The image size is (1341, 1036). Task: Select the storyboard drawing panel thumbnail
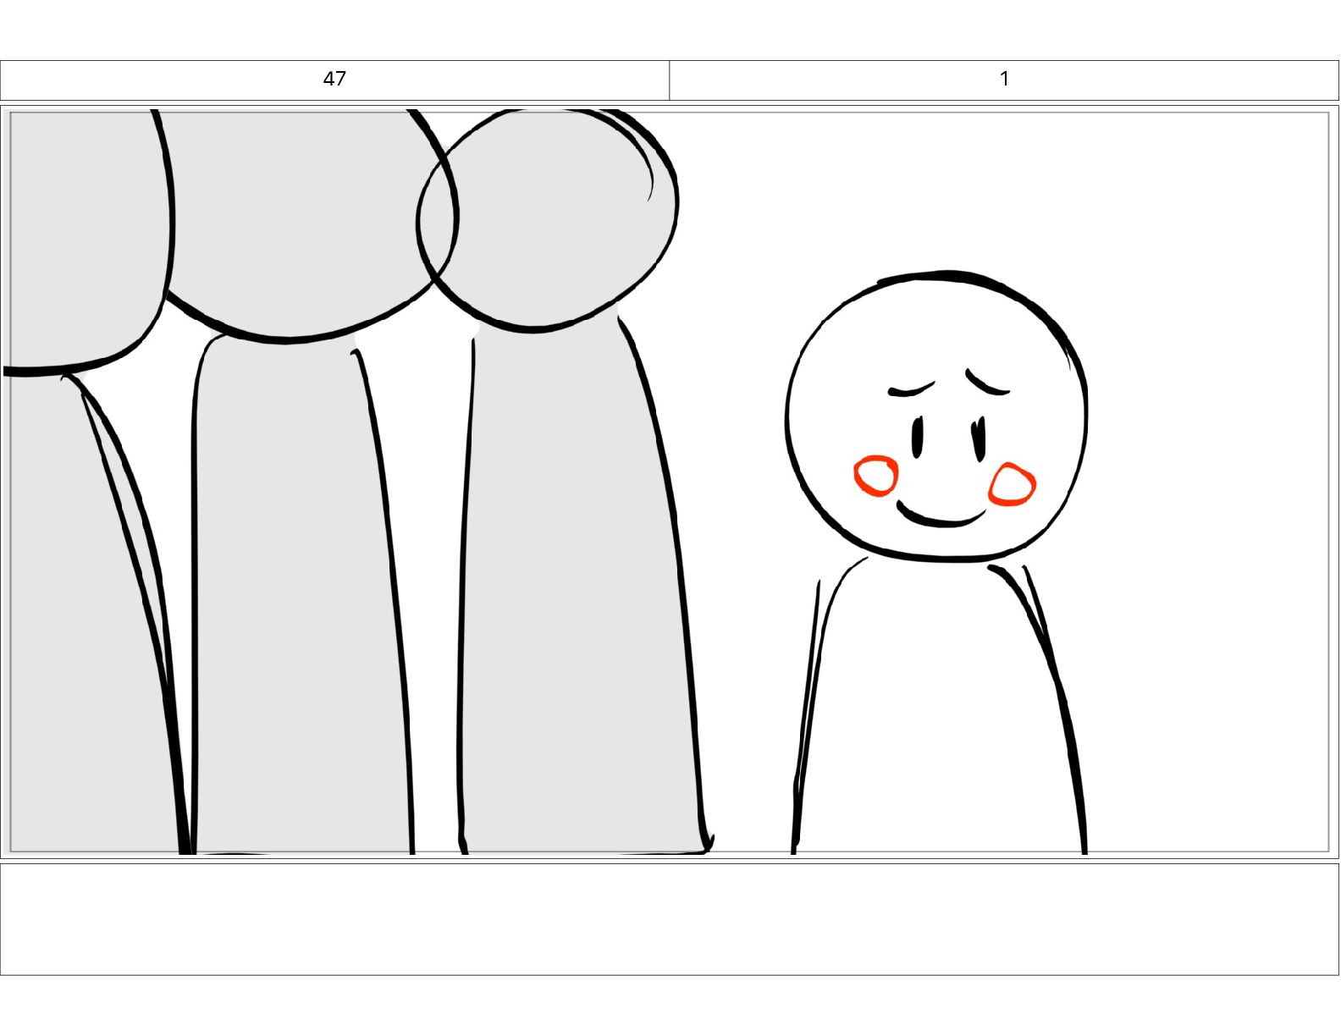[670, 482]
